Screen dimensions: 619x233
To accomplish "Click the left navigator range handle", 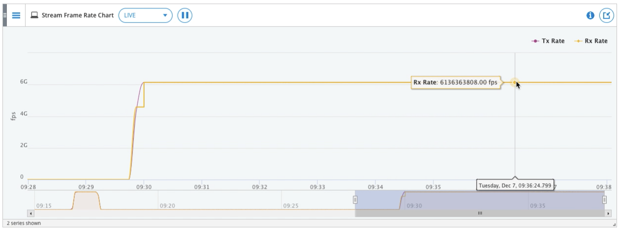I will (355, 200).
